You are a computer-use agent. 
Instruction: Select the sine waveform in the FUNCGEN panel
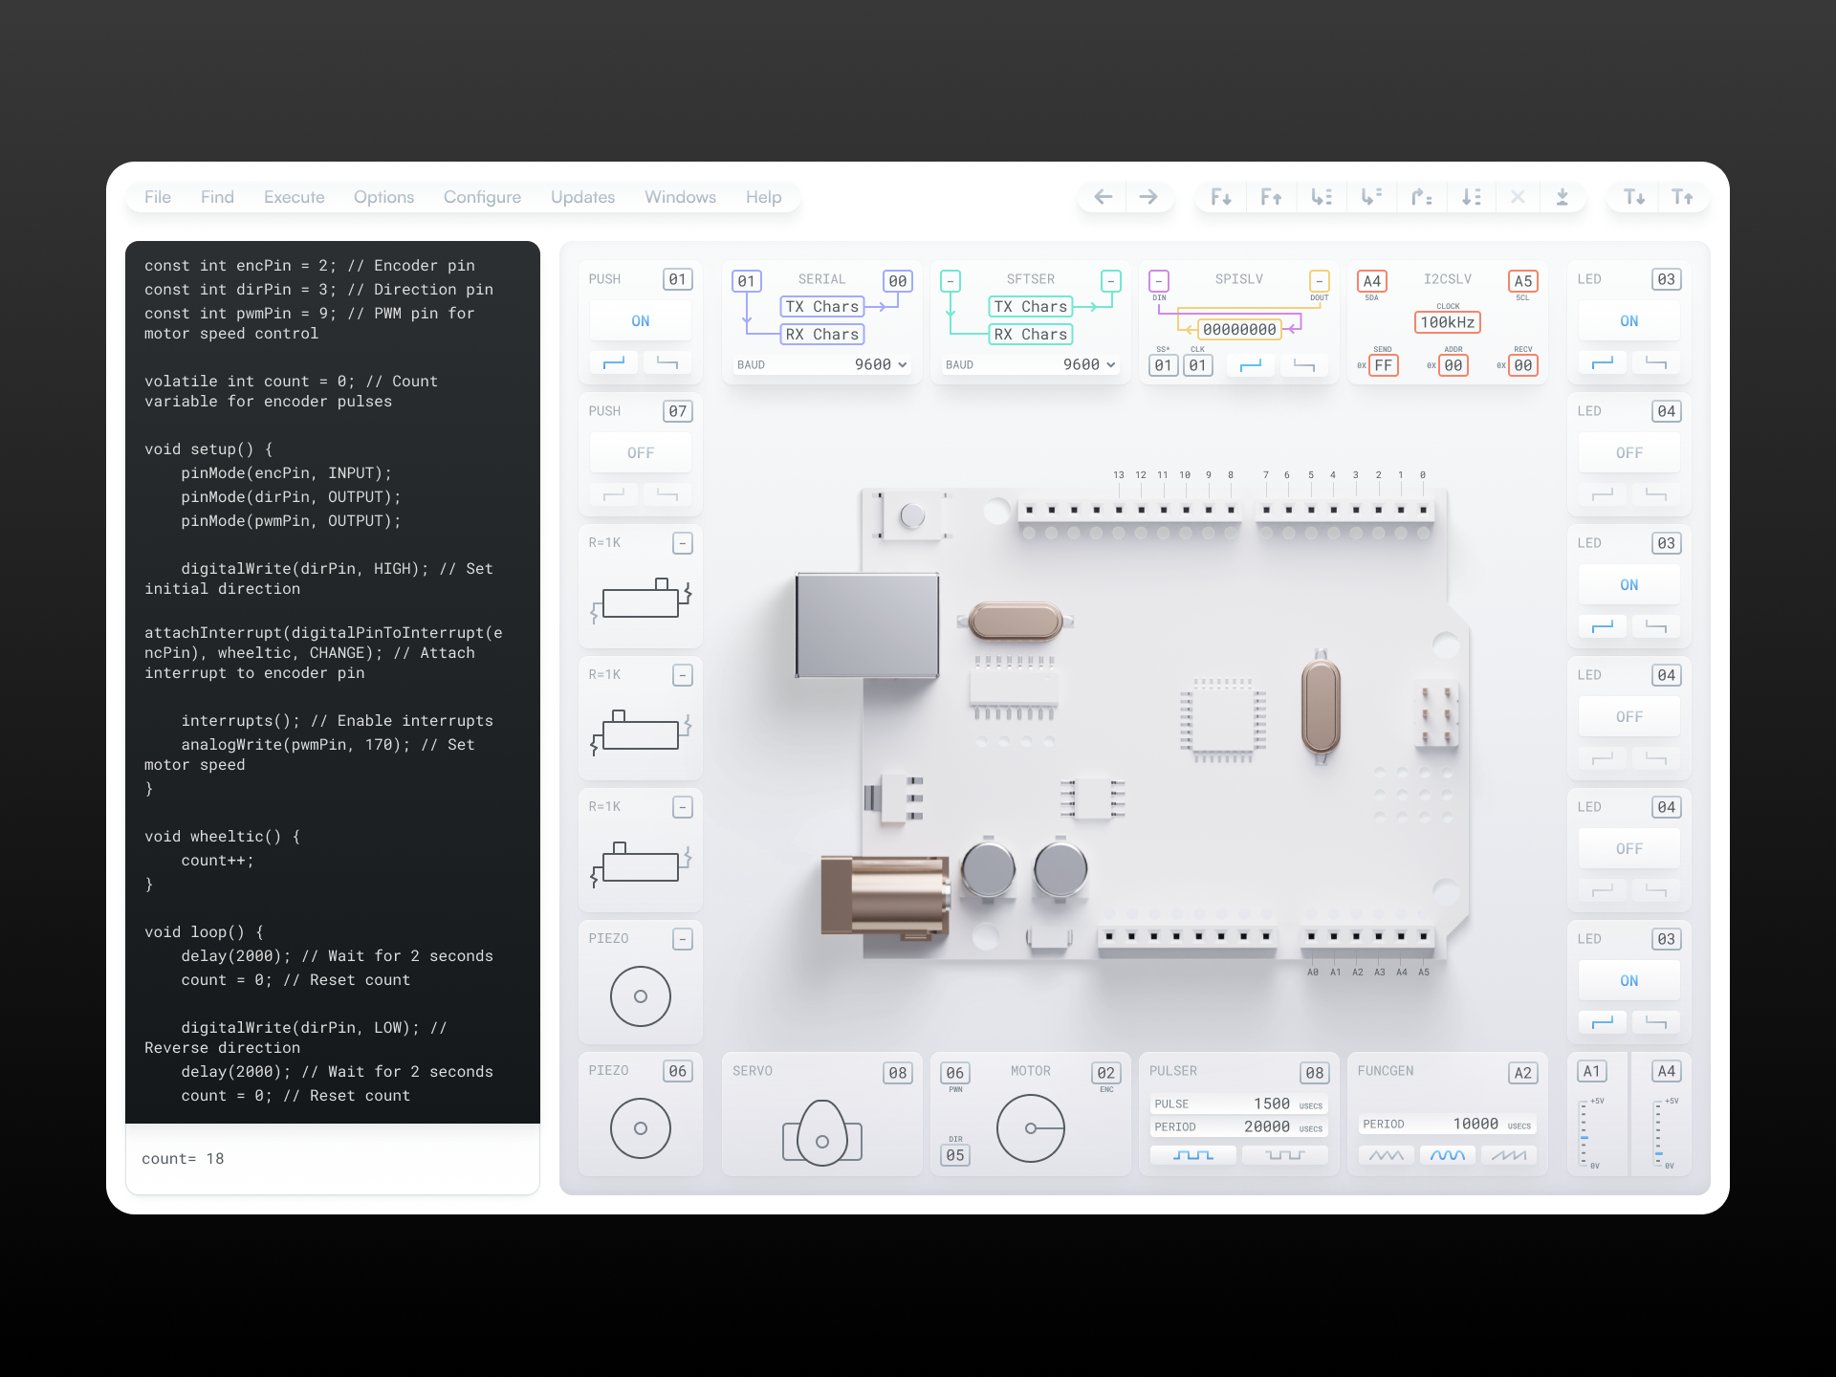point(1447,1155)
